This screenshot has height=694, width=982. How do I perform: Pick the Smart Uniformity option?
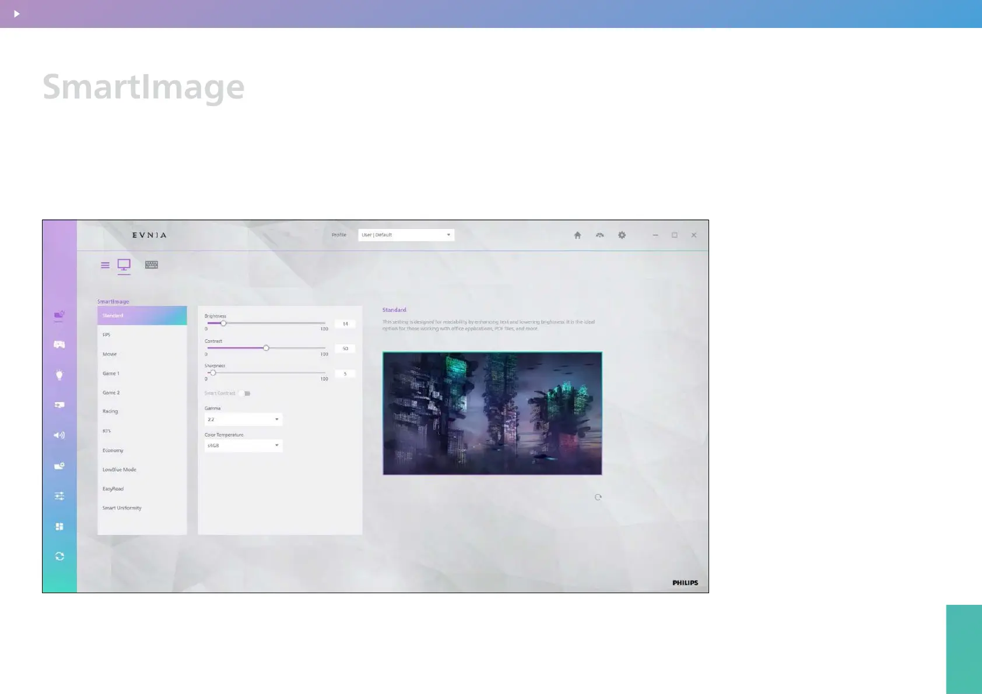(122, 508)
